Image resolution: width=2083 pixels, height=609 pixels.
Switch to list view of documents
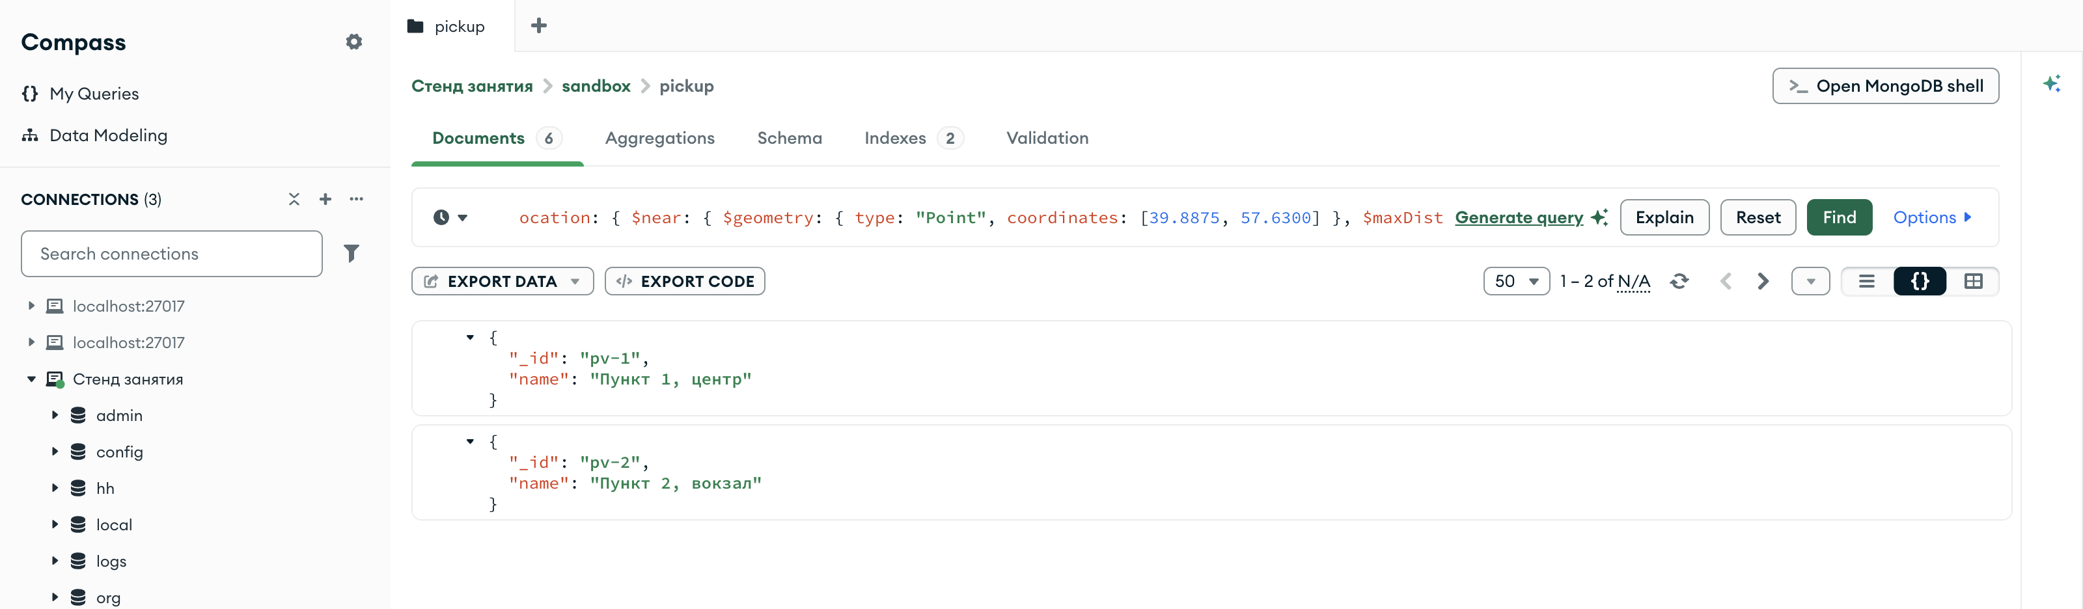tap(1866, 282)
